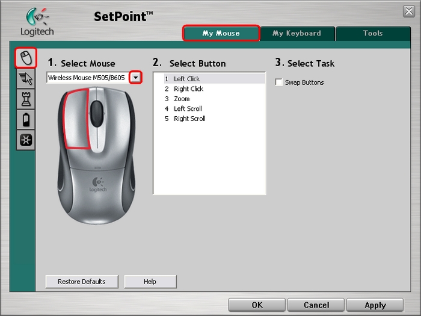Close the SetPoint window

click(x=409, y=11)
